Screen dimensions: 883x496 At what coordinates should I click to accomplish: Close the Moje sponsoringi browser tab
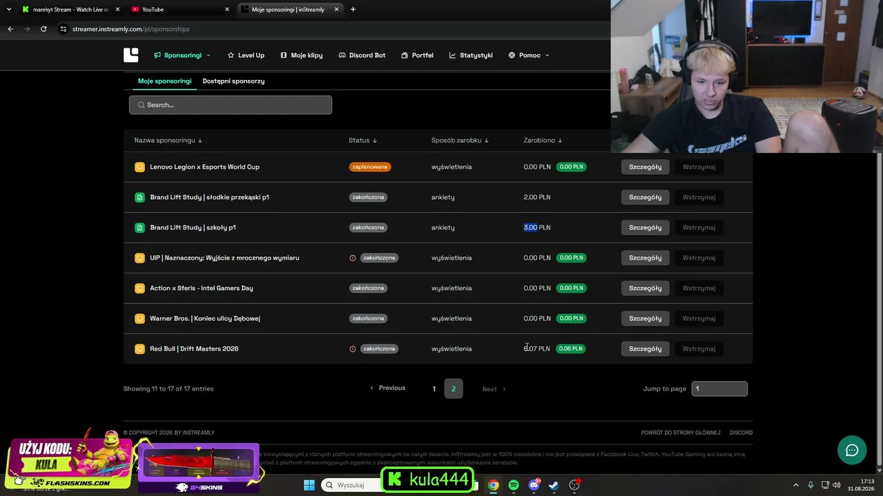tap(337, 10)
